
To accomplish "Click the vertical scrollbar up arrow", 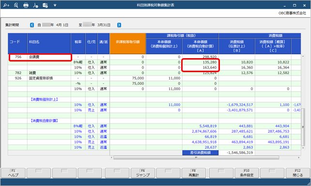I will click(x=303, y=56).
